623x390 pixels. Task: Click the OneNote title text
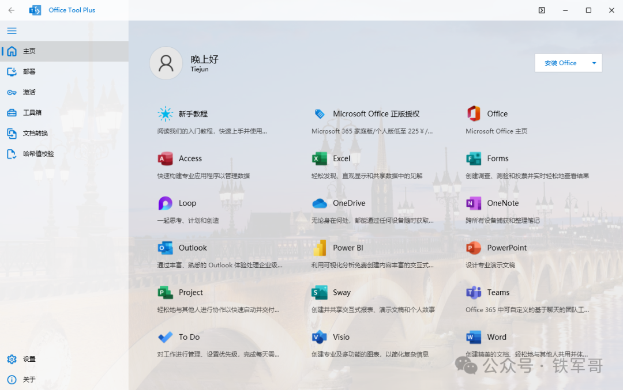[503, 203]
